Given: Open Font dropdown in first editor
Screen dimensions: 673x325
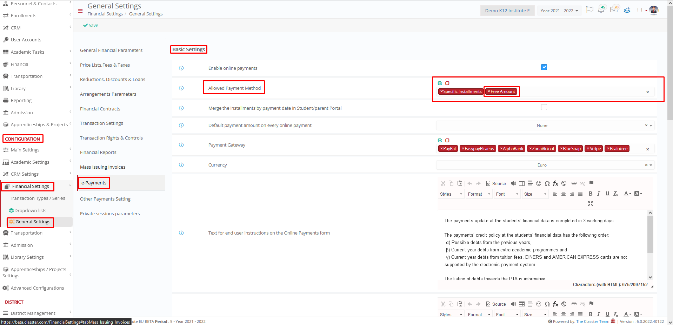Looking at the screenshot, I should tap(507, 194).
